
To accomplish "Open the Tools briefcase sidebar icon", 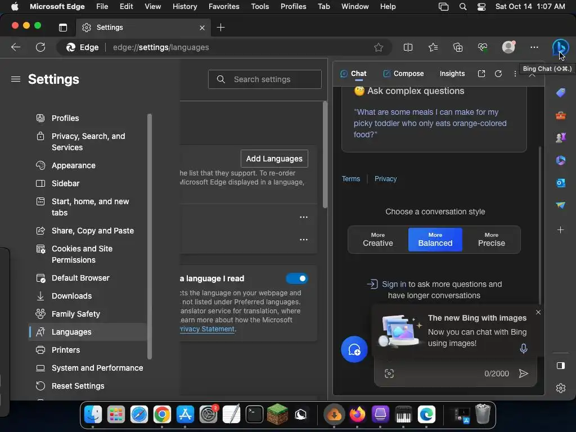I will tap(561, 116).
